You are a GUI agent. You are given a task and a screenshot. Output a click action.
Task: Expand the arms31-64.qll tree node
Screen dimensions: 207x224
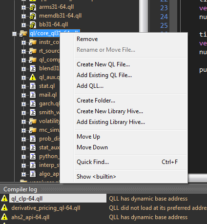(23, 7)
